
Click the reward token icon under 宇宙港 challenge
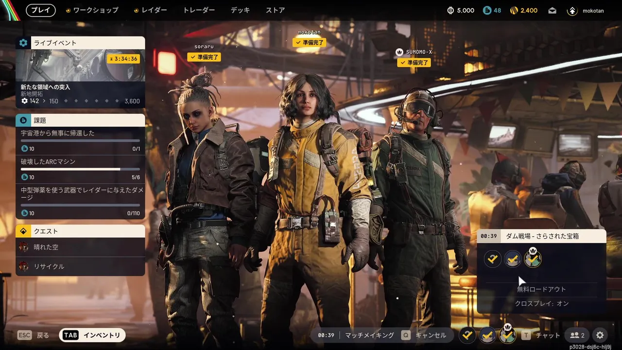point(24,149)
